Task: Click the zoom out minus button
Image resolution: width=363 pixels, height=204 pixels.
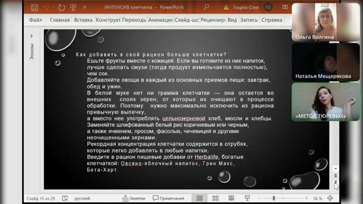Action: pyautogui.click(x=260, y=198)
